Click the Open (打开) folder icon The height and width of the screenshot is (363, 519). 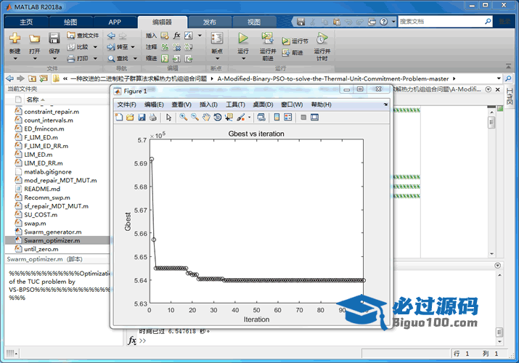click(34, 38)
